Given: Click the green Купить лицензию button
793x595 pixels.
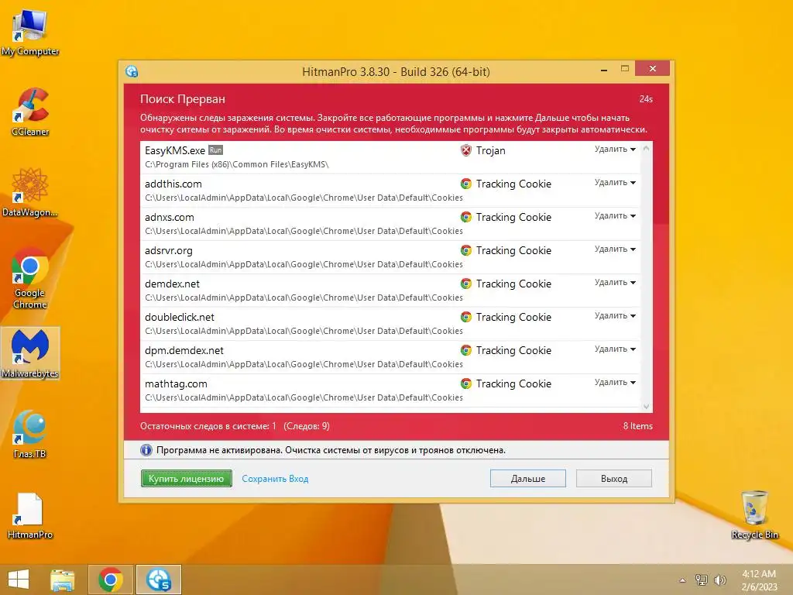Looking at the screenshot, I should click(186, 479).
